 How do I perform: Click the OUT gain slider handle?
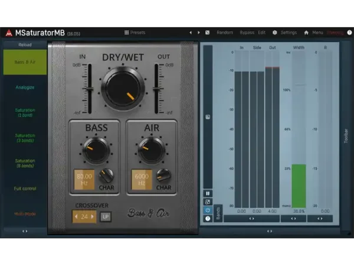pos(156,89)
